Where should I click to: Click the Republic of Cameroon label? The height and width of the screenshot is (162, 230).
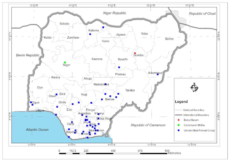[148, 125]
